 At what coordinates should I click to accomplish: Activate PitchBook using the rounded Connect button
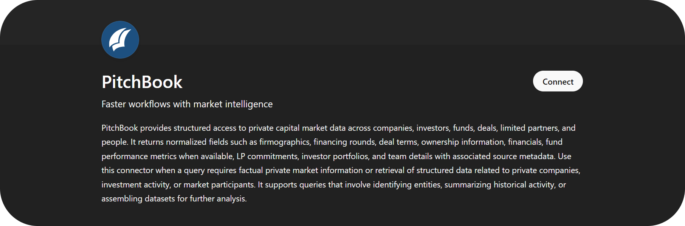[557, 81]
